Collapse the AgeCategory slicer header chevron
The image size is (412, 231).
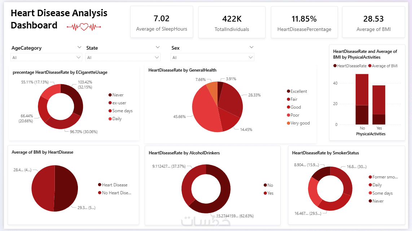click(79, 47)
